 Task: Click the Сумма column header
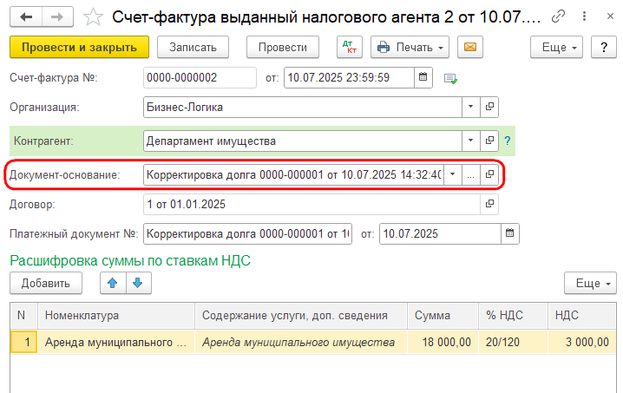tap(443, 316)
